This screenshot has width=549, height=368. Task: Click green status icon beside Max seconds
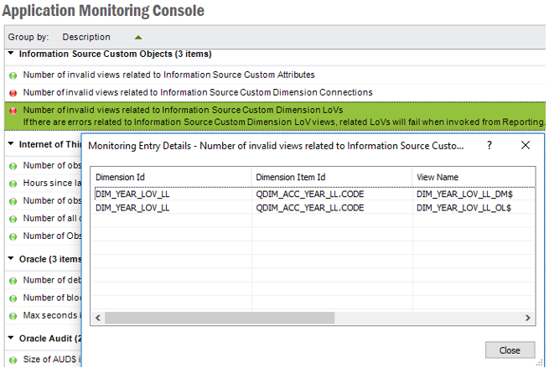(x=13, y=315)
